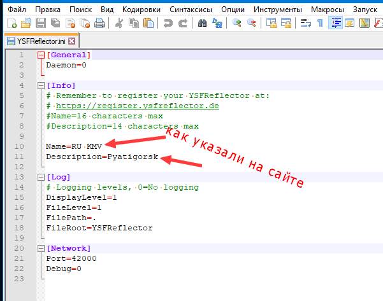
Task: Click the Undo arrow icon
Action: (168, 24)
